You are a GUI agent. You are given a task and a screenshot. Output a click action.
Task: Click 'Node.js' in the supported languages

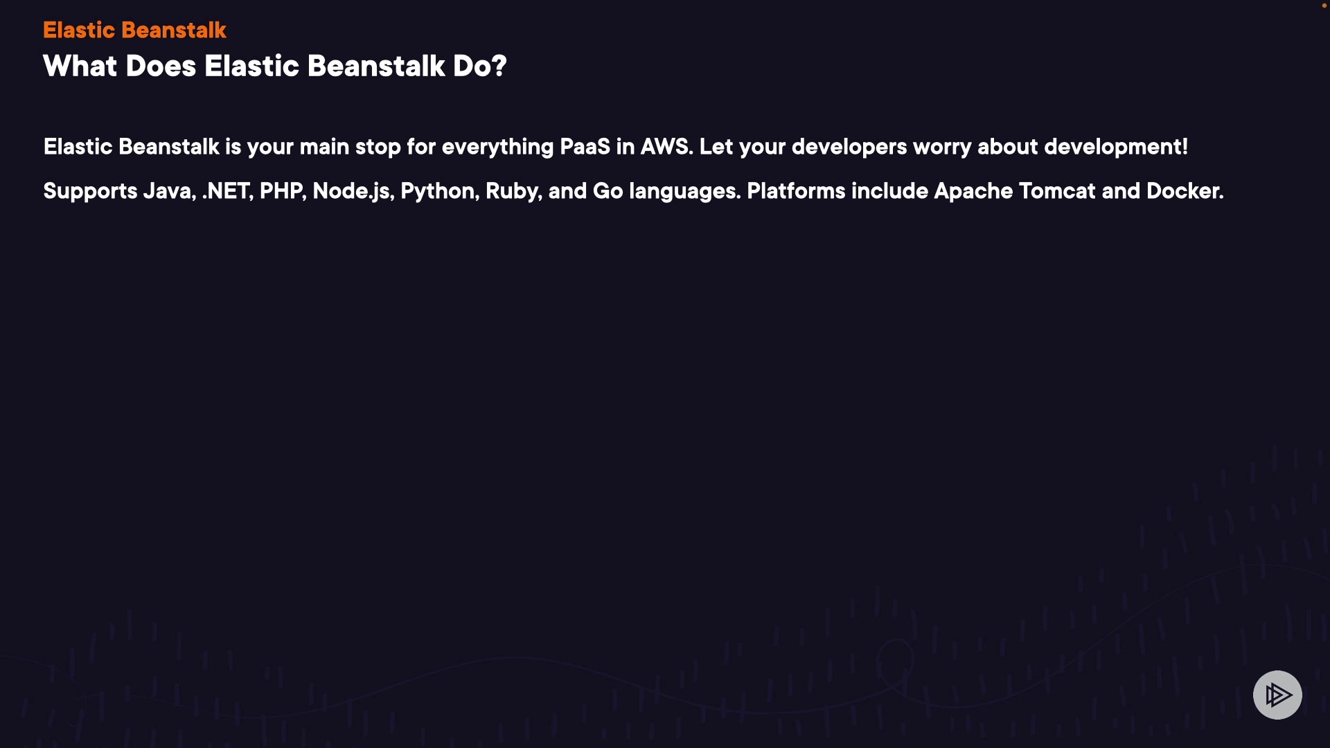pos(352,191)
